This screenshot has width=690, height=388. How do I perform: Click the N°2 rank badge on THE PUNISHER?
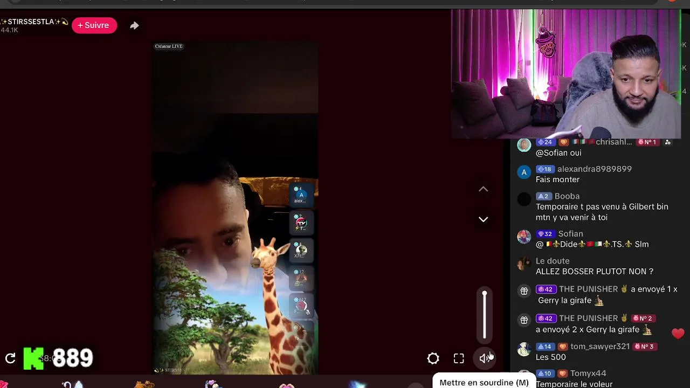pyautogui.click(x=643, y=318)
